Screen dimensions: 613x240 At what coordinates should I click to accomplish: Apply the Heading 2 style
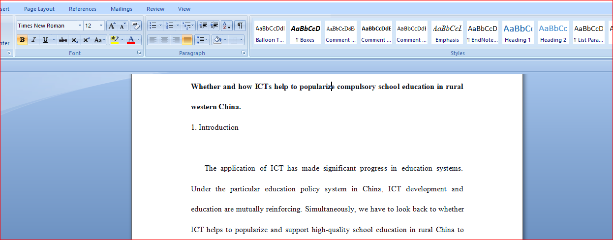(553, 33)
